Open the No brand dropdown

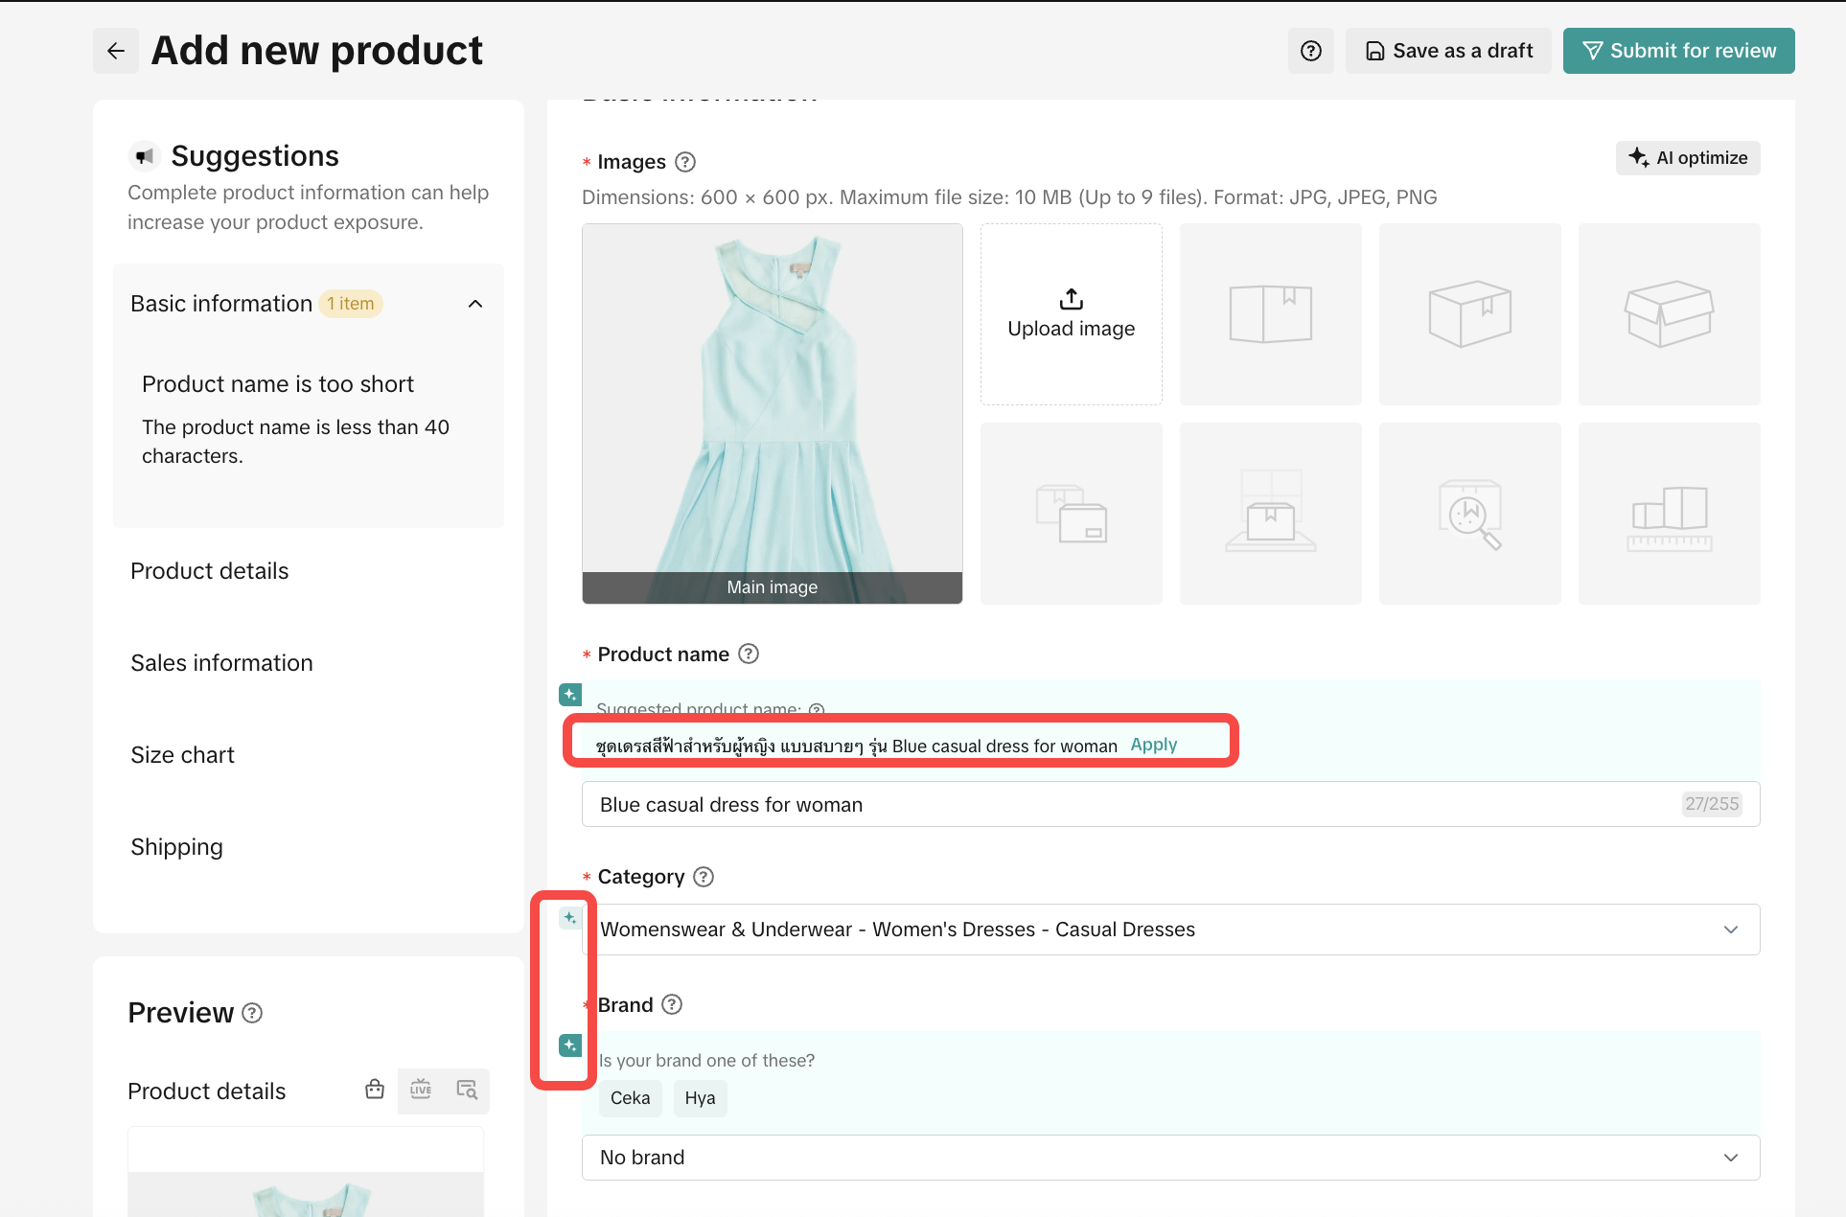tap(1169, 1158)
